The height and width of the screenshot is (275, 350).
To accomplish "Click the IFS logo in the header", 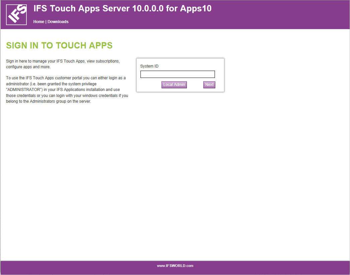I will [16, 14].
